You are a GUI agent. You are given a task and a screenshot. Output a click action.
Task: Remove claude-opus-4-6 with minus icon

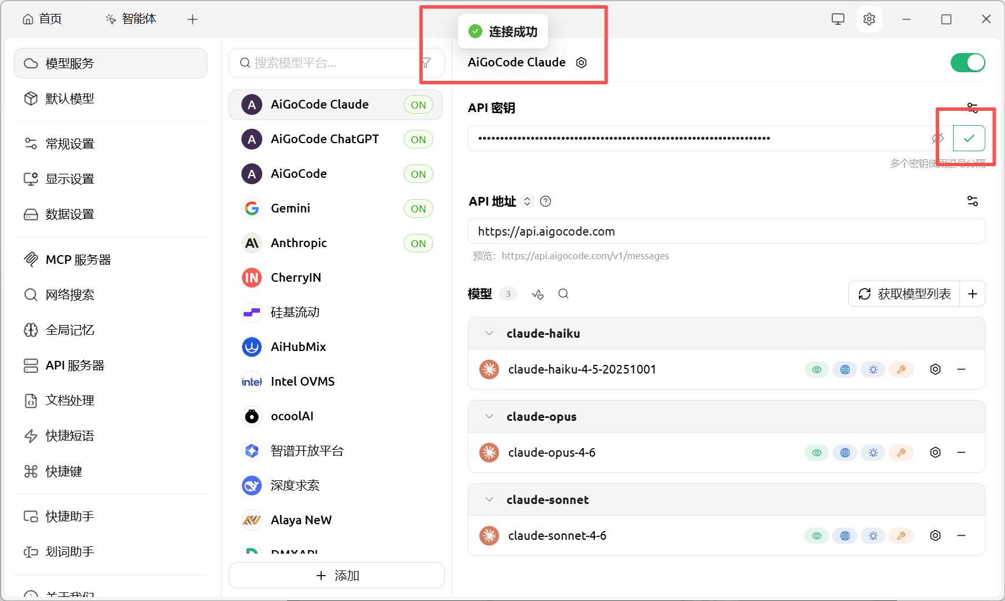pyautogui.click(x=962, y=453)
